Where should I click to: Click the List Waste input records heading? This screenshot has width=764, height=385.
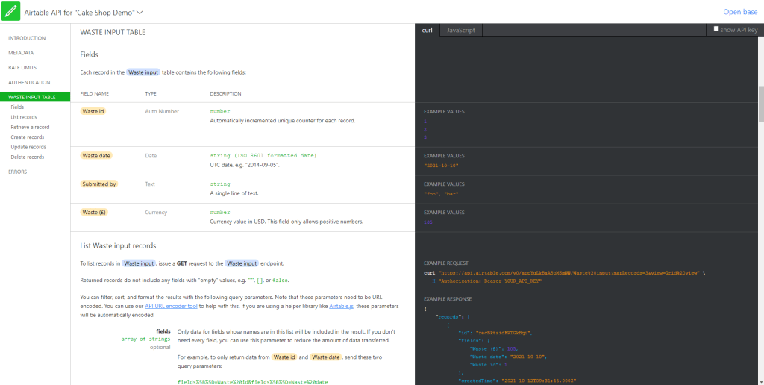pyautogui.click(x=118, y=245)
